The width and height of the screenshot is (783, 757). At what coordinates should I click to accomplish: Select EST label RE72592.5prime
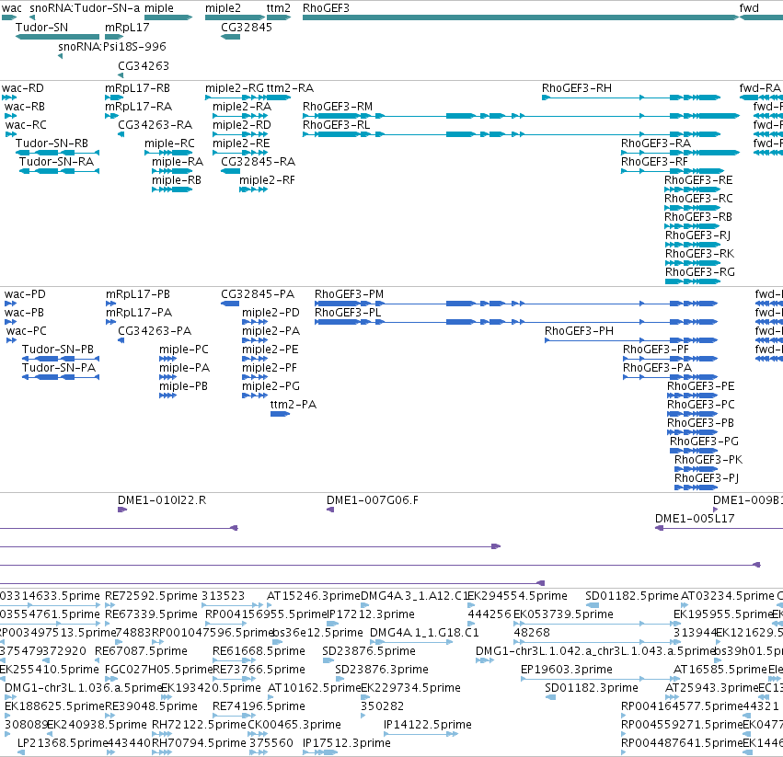151,596
